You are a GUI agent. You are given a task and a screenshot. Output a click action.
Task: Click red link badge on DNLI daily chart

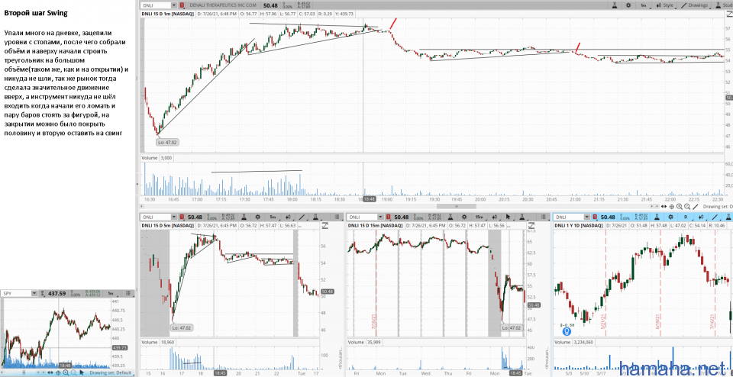(595, 217)
